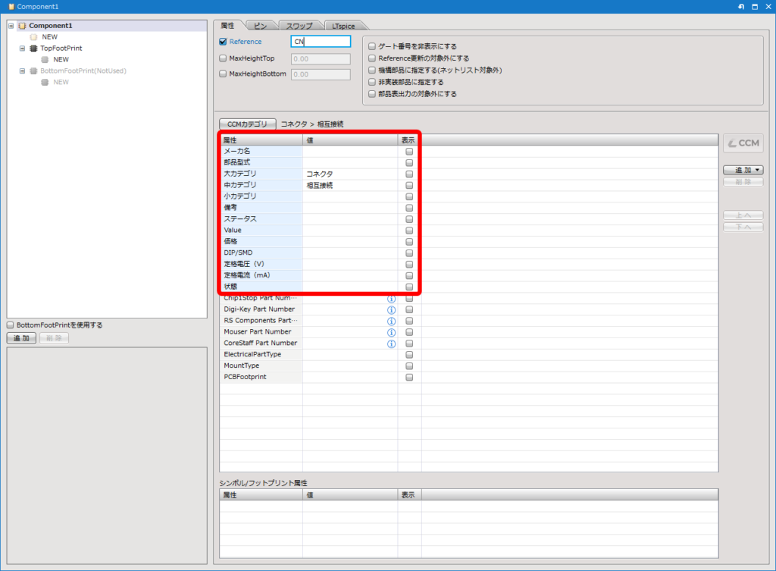Screen dimensions: 776x571
Task: Collapse the TopFootPrint tree node
Action: (22, 48)
